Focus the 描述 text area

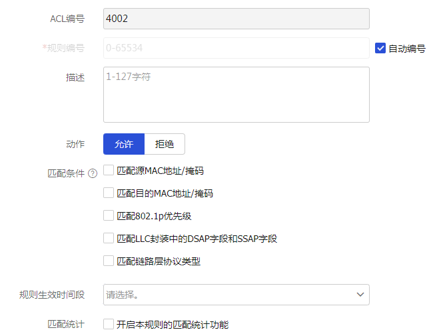click(236, 95)
